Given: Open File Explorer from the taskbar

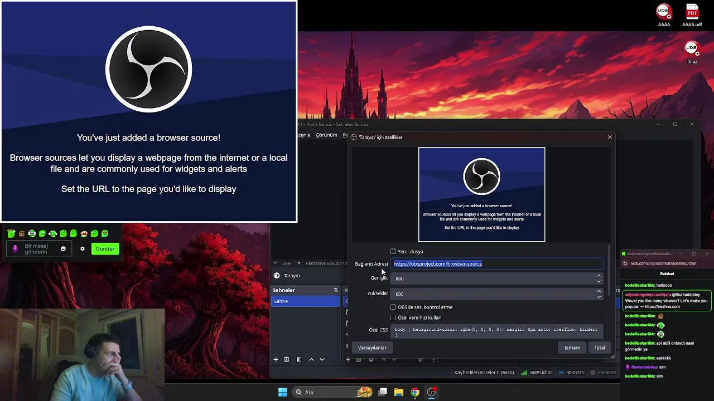Looking at the screenshot, I should pyautogui.click(x=398, y=392).
